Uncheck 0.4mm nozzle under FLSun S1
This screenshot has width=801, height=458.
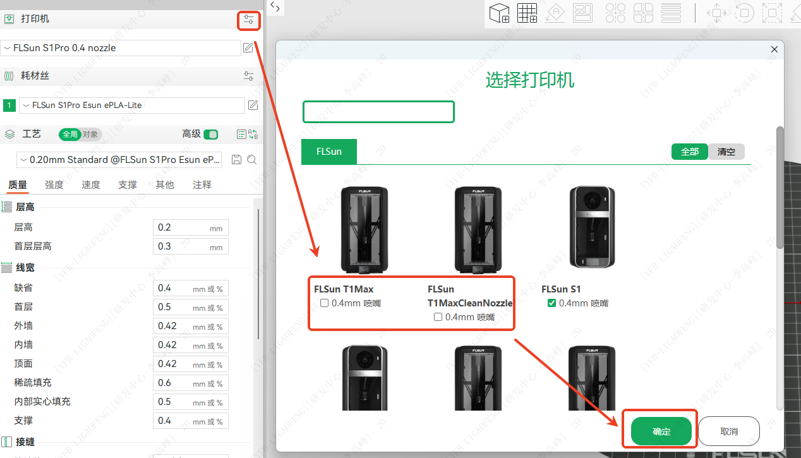[552, 303]
